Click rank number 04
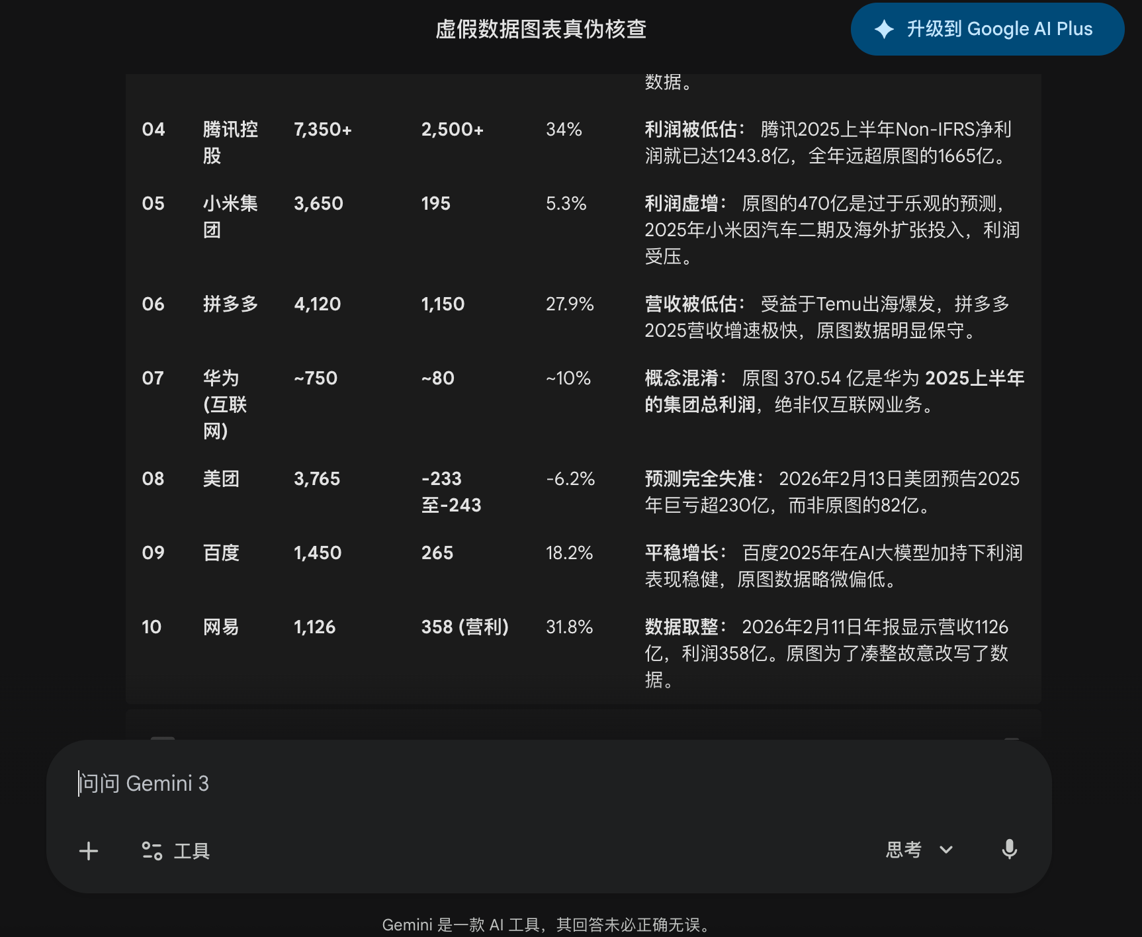The height and width of the screenshot is (937, 1142). 154,129
